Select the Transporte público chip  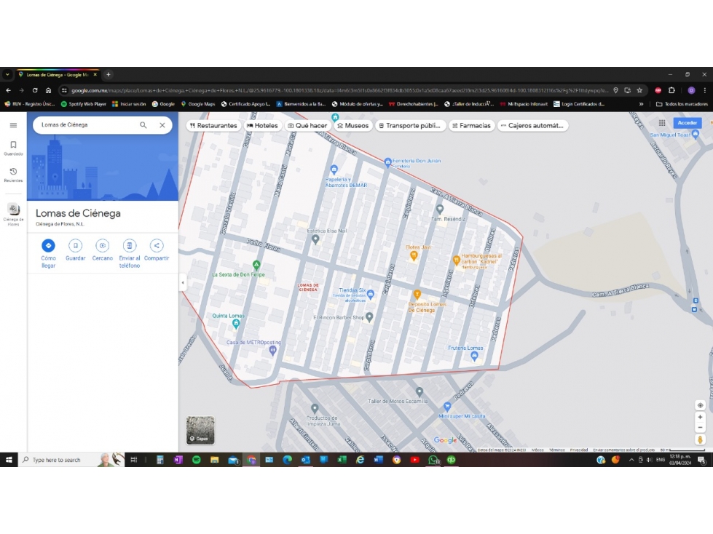tap(410, 125)
